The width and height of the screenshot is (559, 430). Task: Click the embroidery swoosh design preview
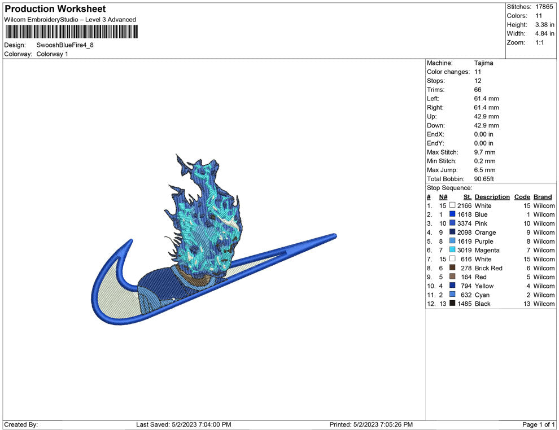tap(214, 240)
